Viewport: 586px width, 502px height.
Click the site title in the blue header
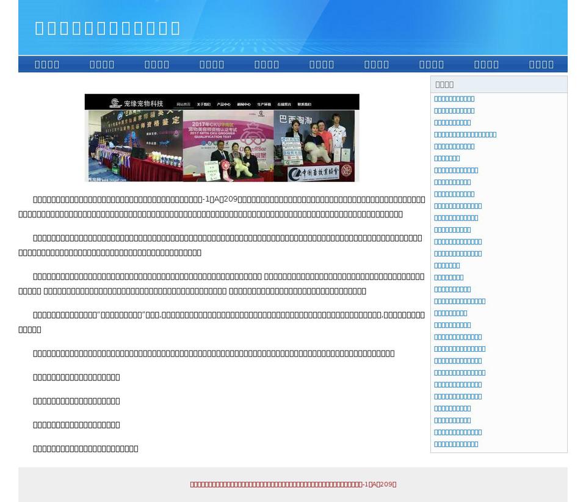107,29
